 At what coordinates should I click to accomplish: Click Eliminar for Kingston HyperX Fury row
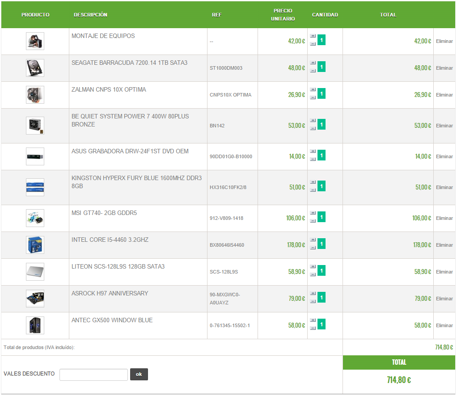click(x=444, y=188)
